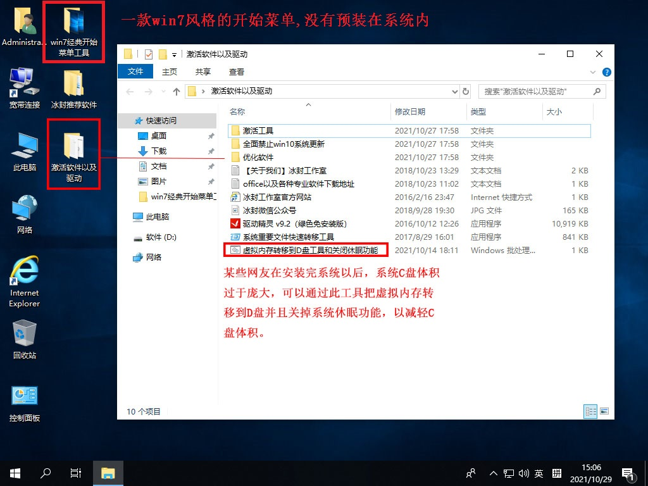Screen dimensions: 648x486
Task: Click the up arrow navigation button
Action: (x=176, y=91)
